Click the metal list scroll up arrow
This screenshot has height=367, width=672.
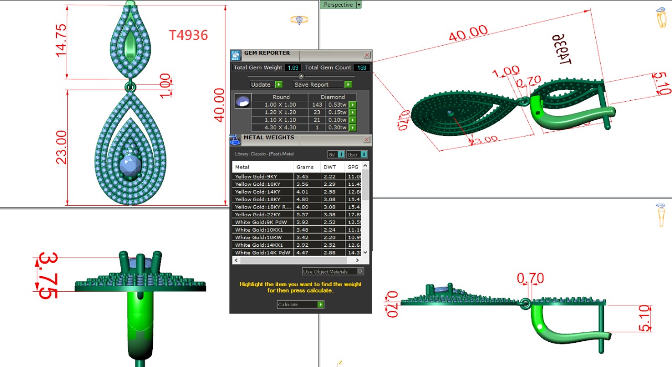[x=365, y=165]
